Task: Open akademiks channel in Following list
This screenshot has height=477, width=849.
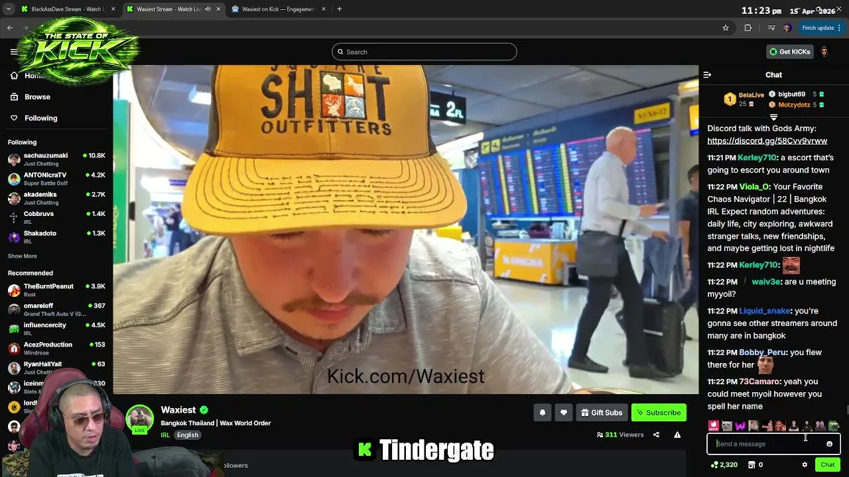Action: (x=56, y=198)
